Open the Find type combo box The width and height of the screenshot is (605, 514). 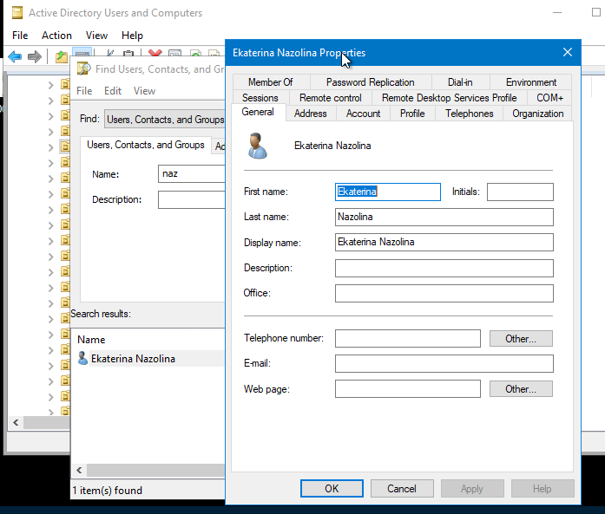(x=165, y=120)
